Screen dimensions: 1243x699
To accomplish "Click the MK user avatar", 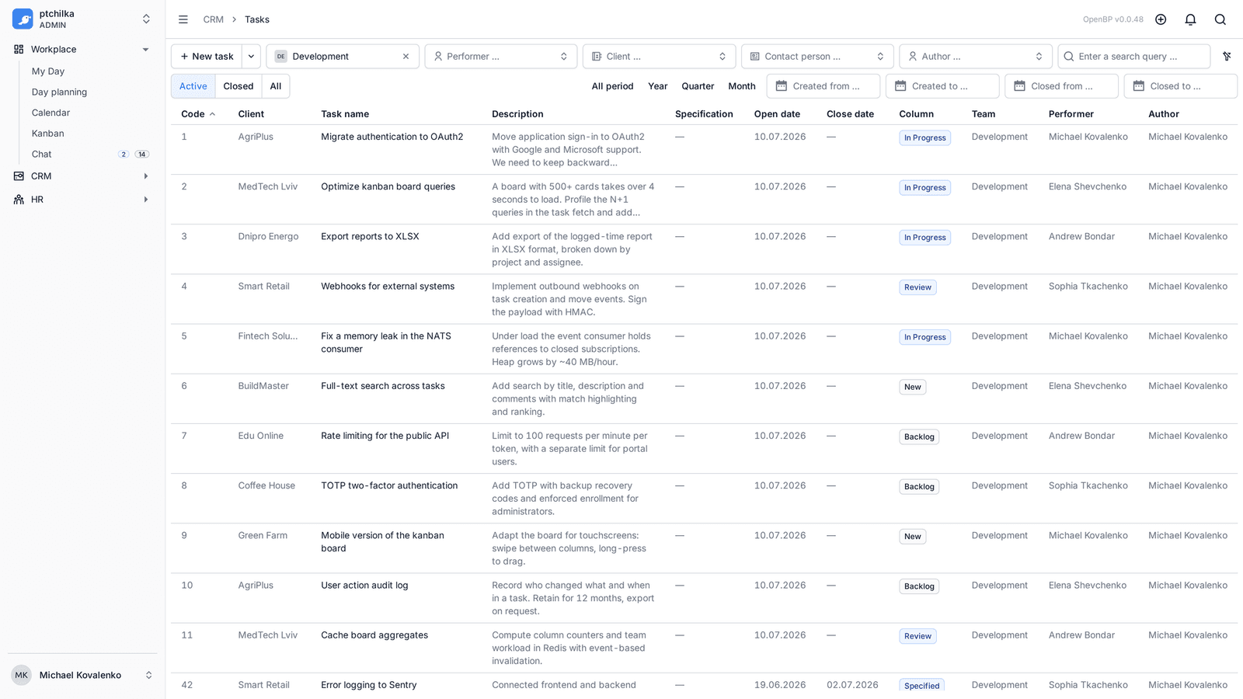I will pyautogui.click(x=21, y=675).
